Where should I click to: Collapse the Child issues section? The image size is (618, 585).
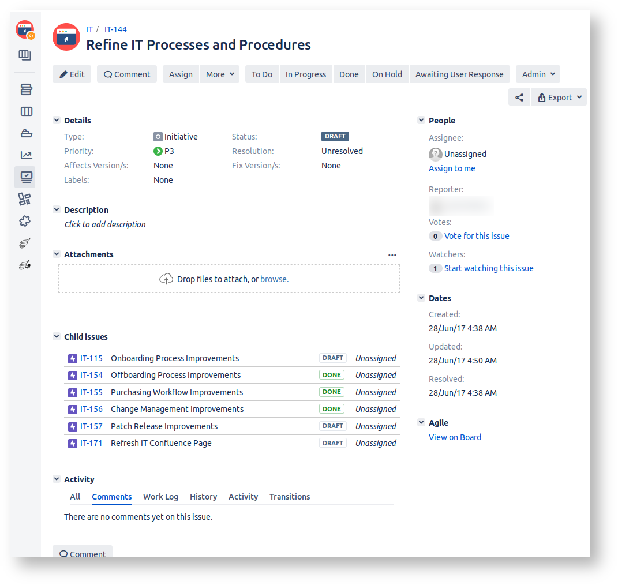[x=57, y=337]
